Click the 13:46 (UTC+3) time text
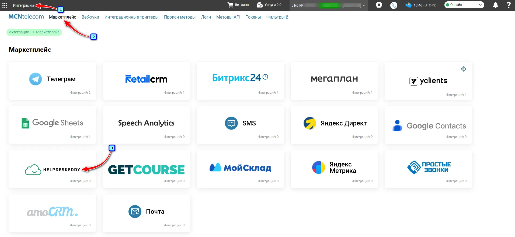Image resolution: width=515 pixels, height=237 pixels. (x=425, y=5)
